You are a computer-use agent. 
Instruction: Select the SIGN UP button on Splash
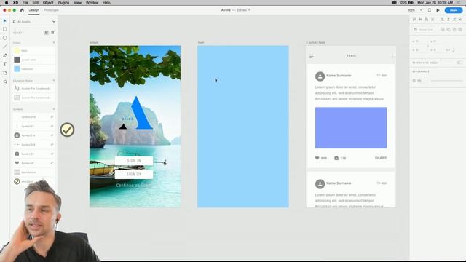pyautogui.click(x=134, y=175)
